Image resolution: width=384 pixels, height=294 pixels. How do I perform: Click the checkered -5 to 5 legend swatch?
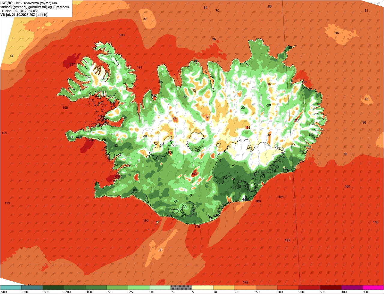click(x=181, y=287)
